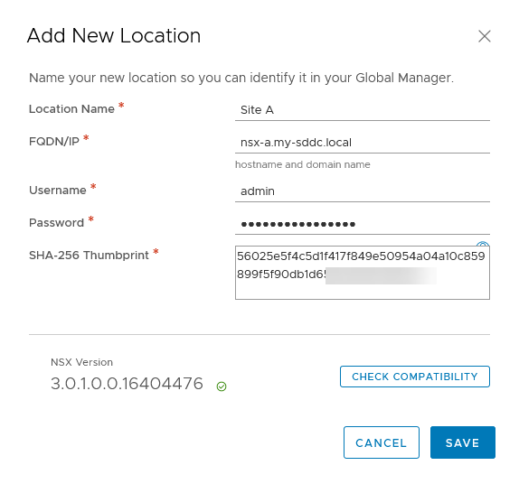Click inside the SHA-256 Thumbprint text area
This screenshot has height=484, width=519.
[363, 273]
